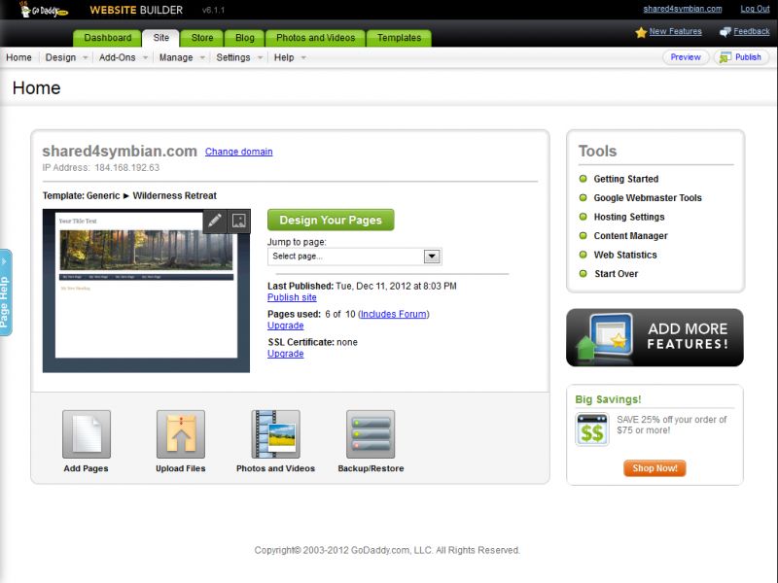Click Upgrade link under Pages used
This screenshot has width=778, height=583.
tap(285, 326)
